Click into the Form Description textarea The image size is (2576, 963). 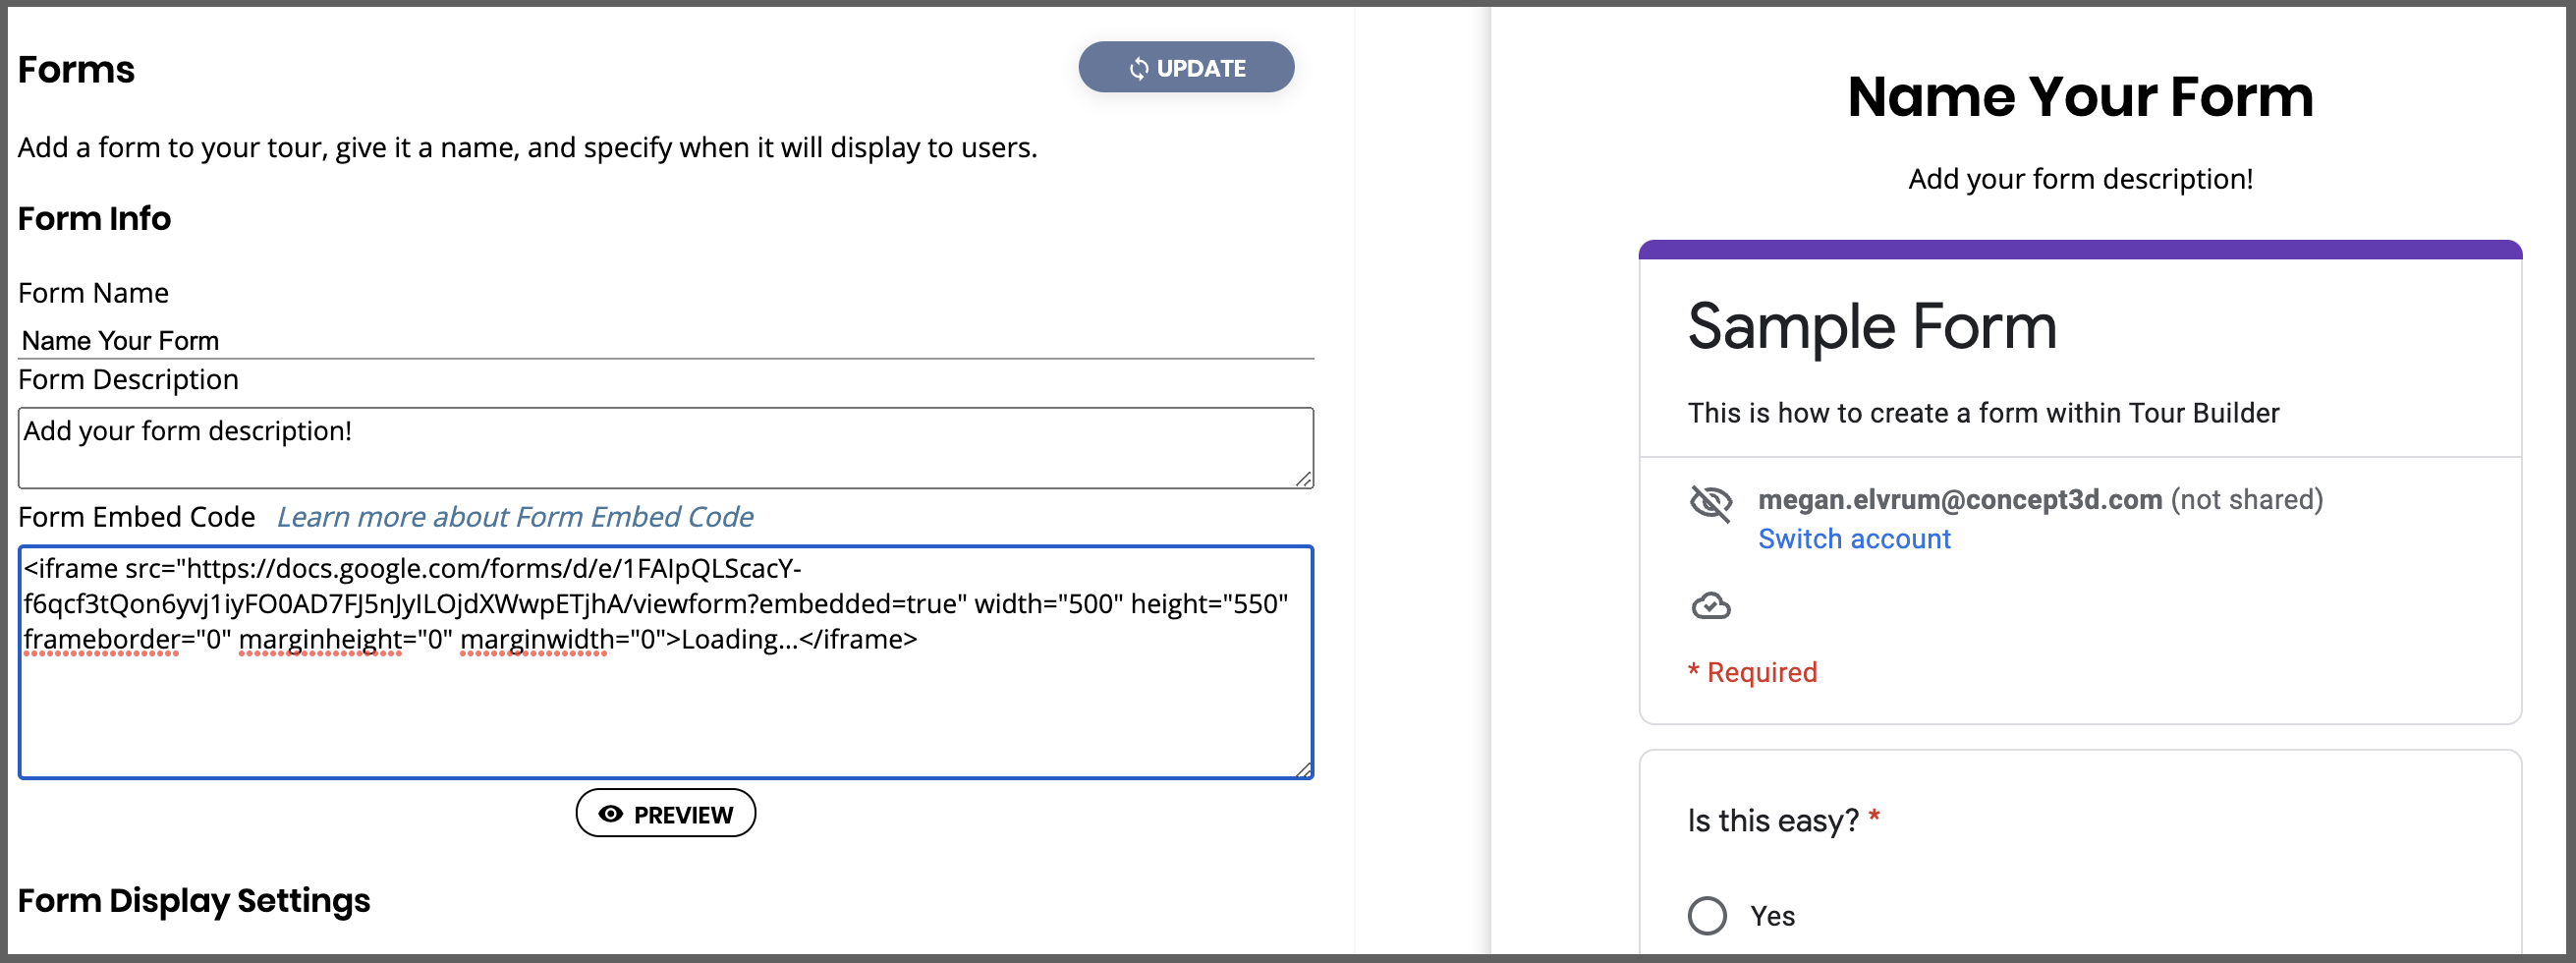(666, 448)
